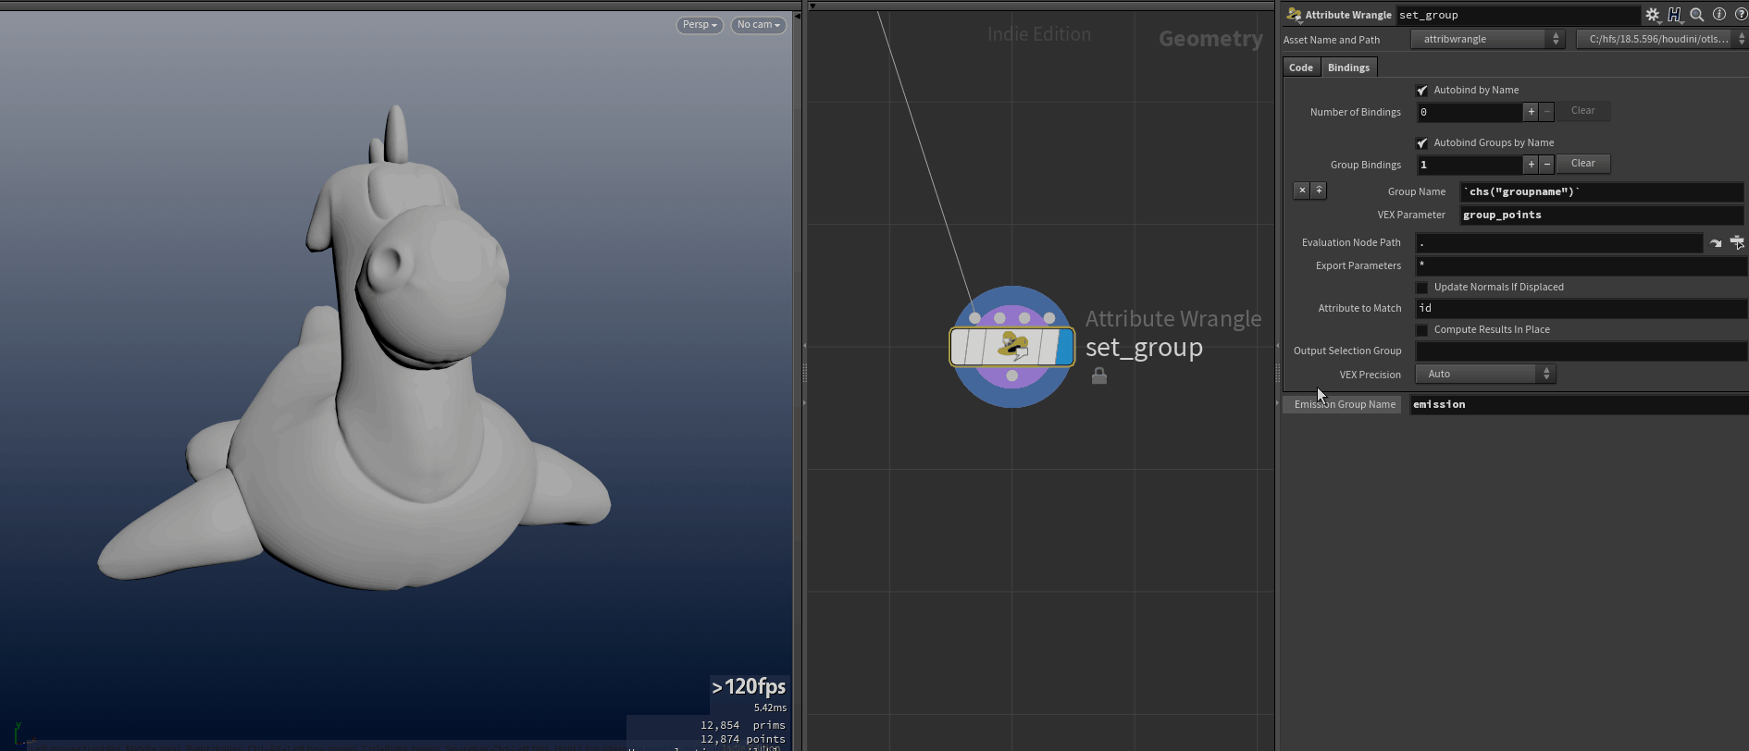
Task: Remove the group binding with the x icon
Action: 1302,191
